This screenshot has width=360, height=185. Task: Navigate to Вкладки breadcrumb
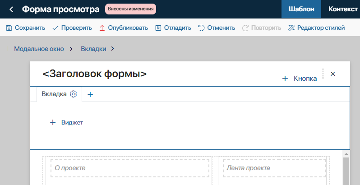(x=93, y=49)
